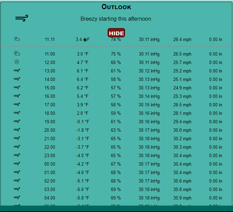Image resolution: width=233 pixels, height=212 pixels.
Task: Click the 30.0 mph wind value
Action: coord(182,130)
